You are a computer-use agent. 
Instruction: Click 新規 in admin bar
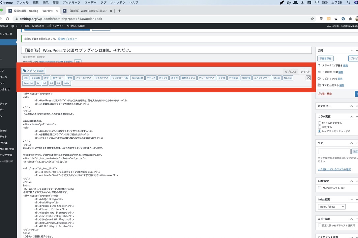(x=25, y=26)
